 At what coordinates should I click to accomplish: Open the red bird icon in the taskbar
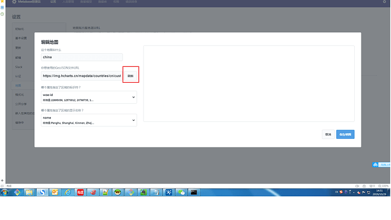click(x=93, y=192)
